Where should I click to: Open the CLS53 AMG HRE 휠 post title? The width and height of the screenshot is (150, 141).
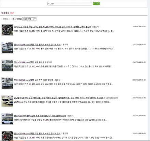[x=52, y=27]
